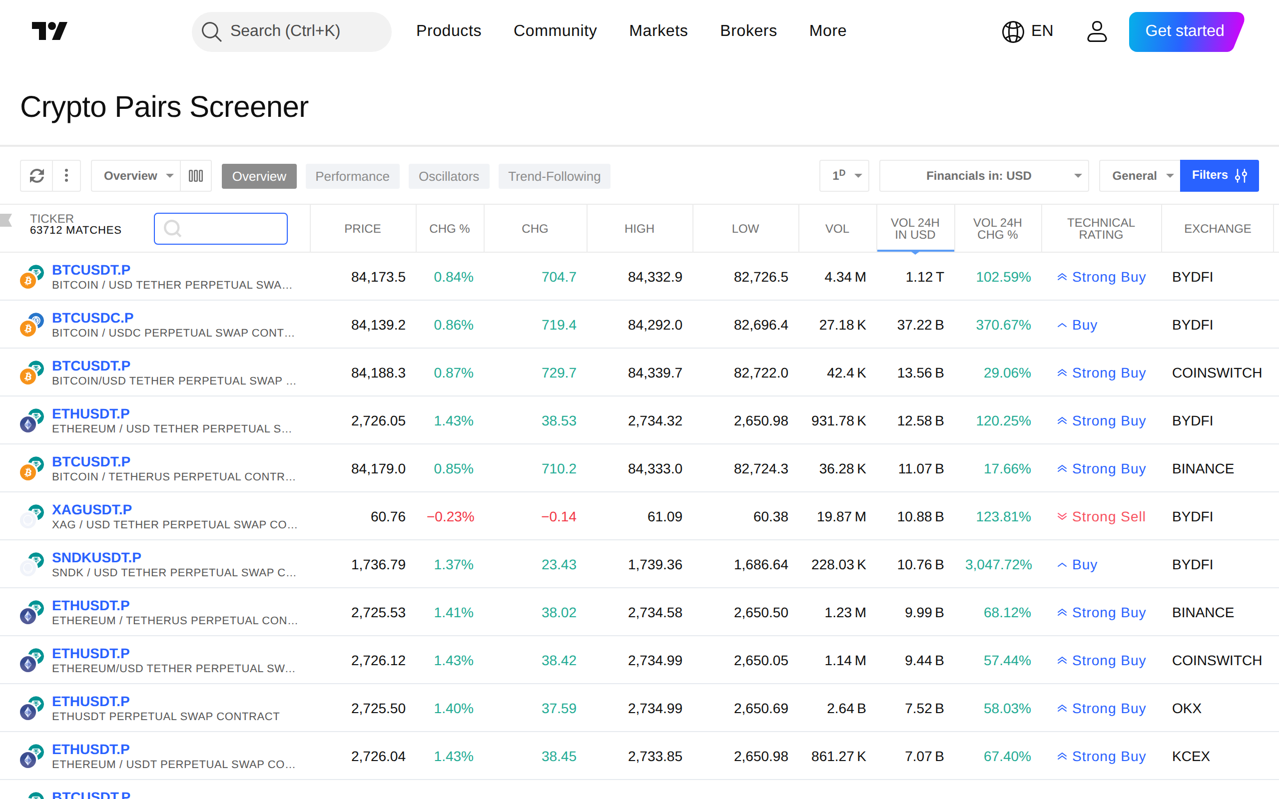Focus the ticker search input field
Image resolution: width=1279 pixels, height=799 pixels.
pos(220,228)
